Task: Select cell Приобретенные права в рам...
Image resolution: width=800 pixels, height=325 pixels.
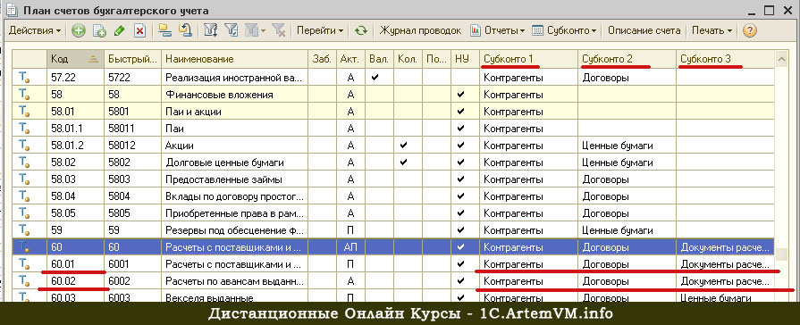Action: pyautogui.click(x=235, y=213)
